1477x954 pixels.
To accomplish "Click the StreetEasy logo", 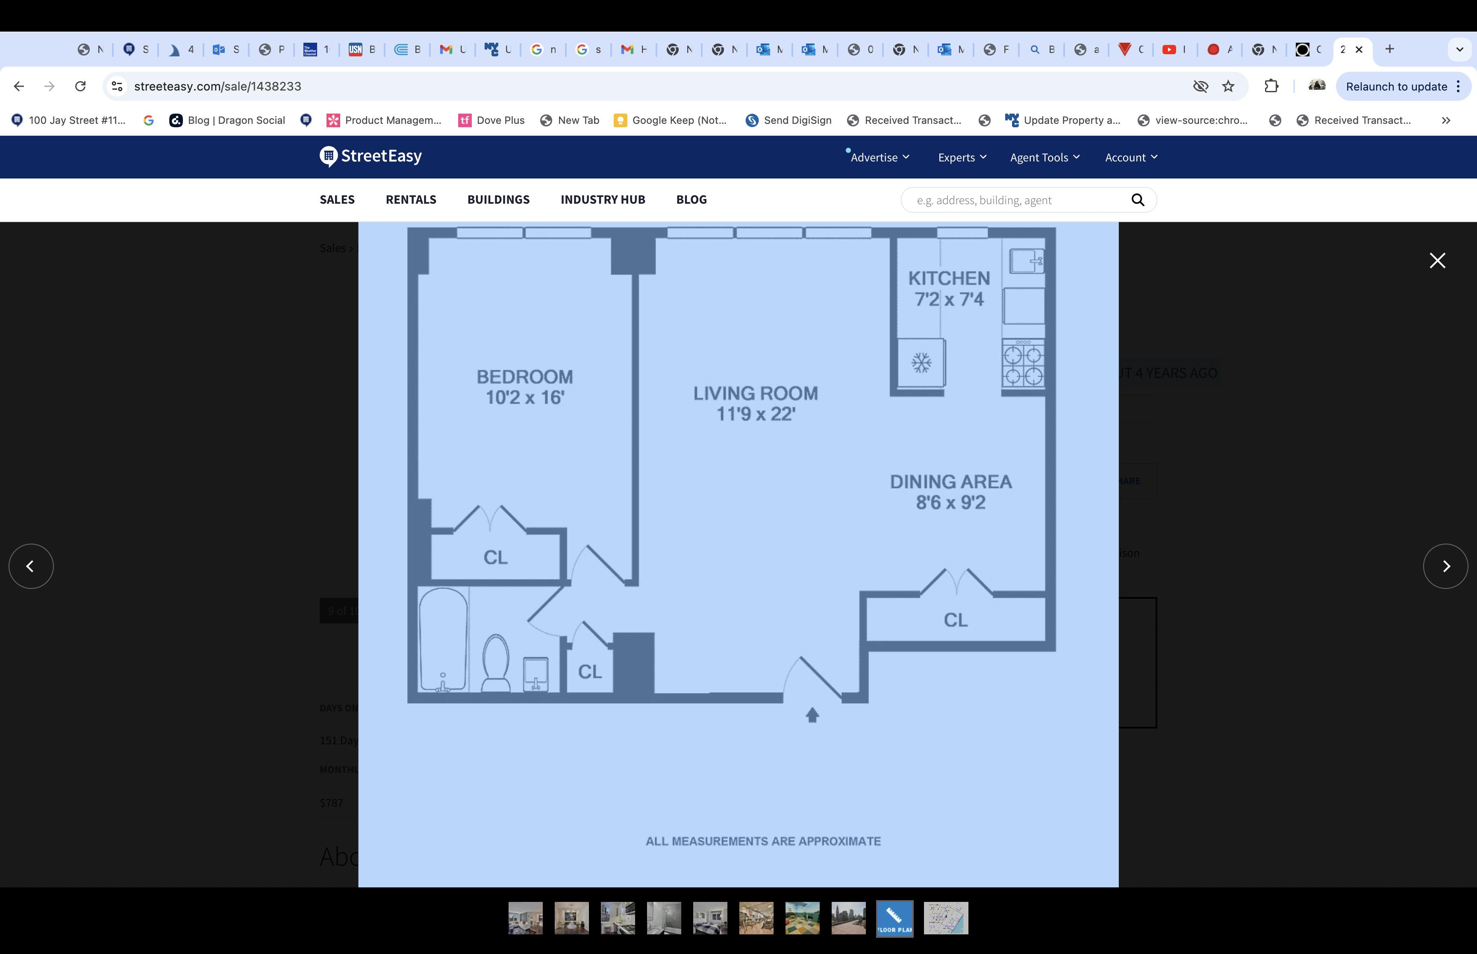I will [x=371, y=156].
